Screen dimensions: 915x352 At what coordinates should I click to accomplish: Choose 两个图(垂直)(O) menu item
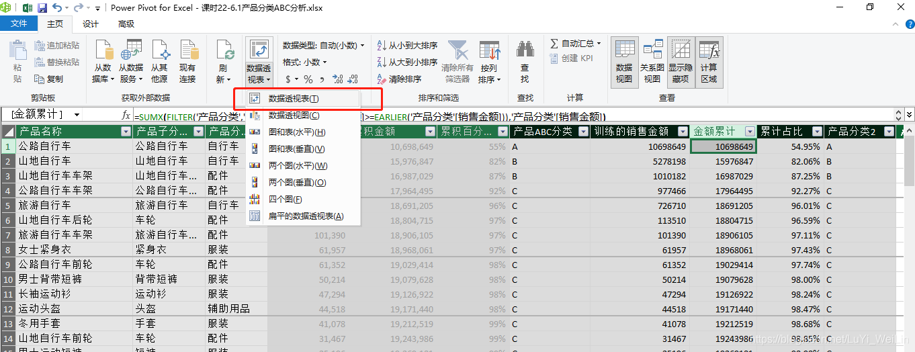click(x=303, y=182)
